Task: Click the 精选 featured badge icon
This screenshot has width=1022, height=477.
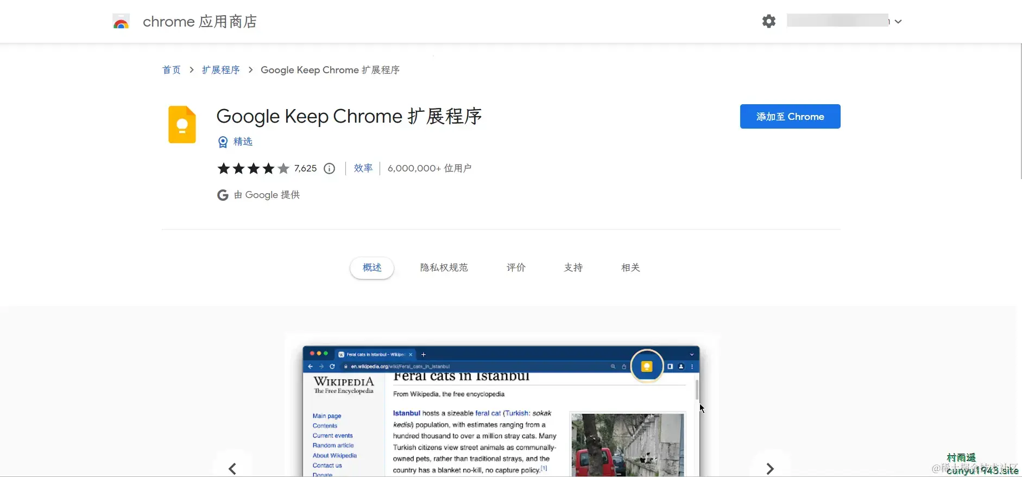Action: (x=223, y=142)
